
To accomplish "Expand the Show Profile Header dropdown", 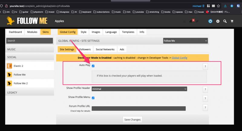I will (139, 89).
